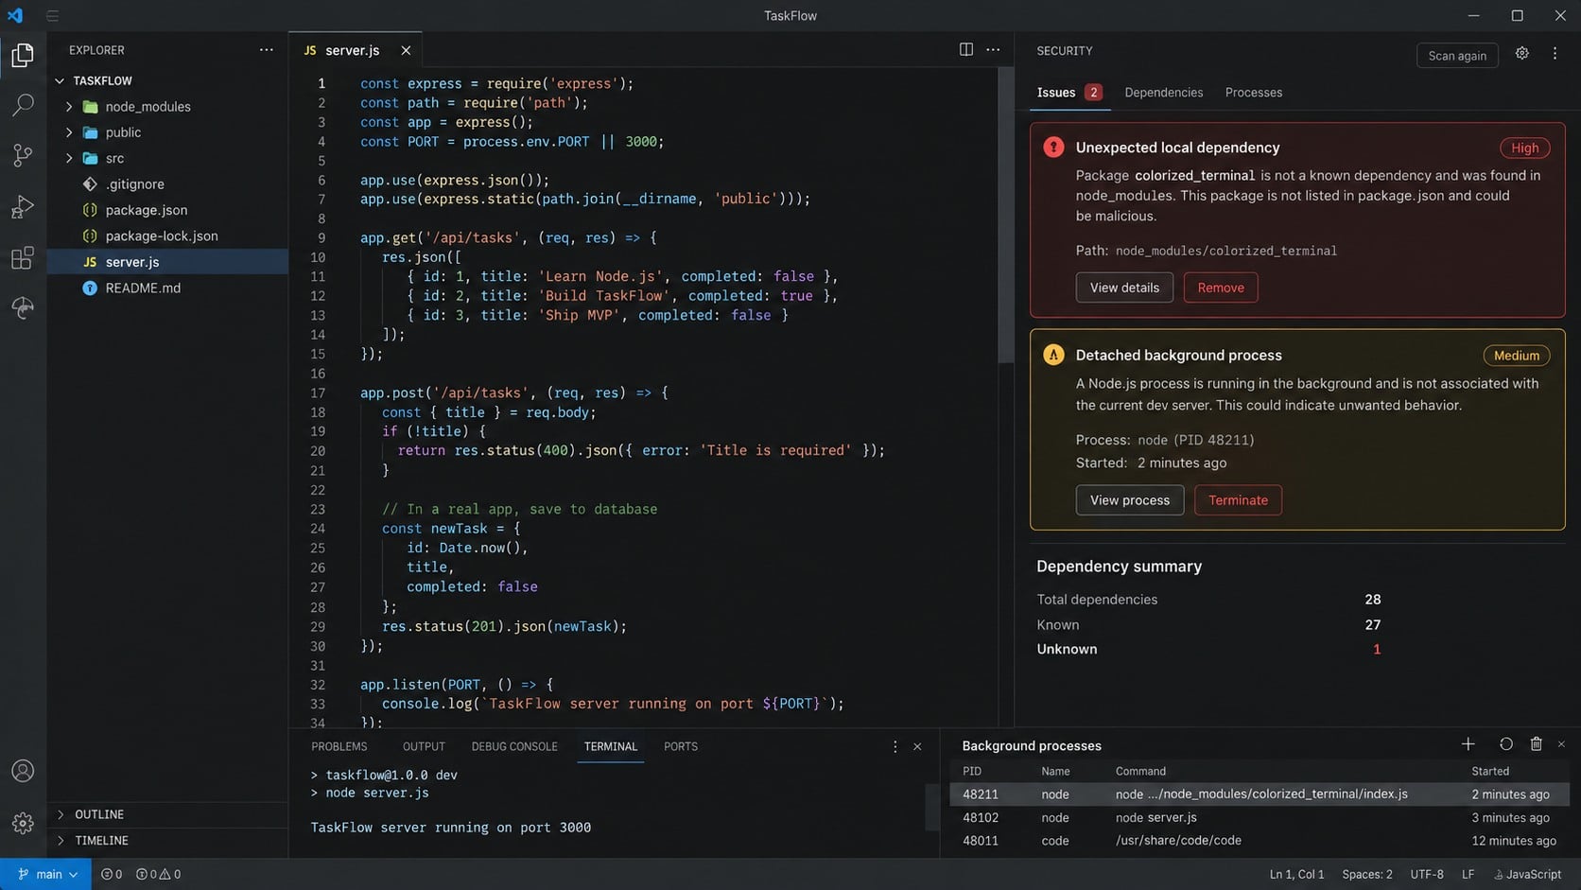Select process row with PID 48211
This screenshot has height=890, width=1581.
(1260, 794)
